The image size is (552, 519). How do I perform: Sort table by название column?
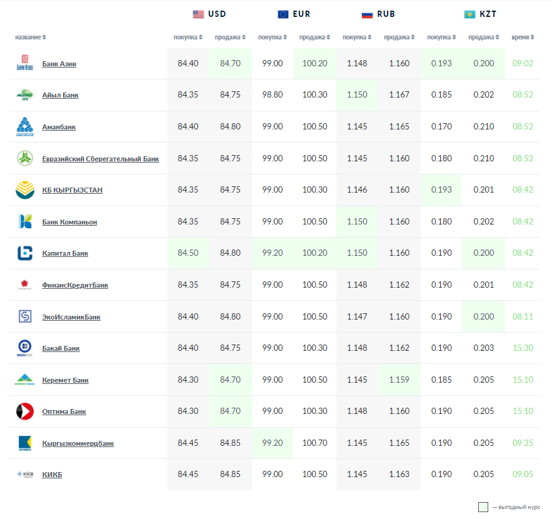pyautogui.click(x=31, y=38)
